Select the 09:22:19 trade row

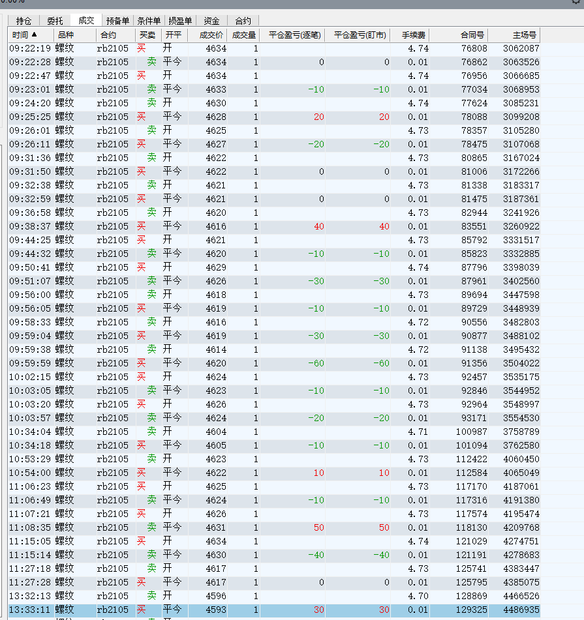pyautogui.click(x=261, y=48)
